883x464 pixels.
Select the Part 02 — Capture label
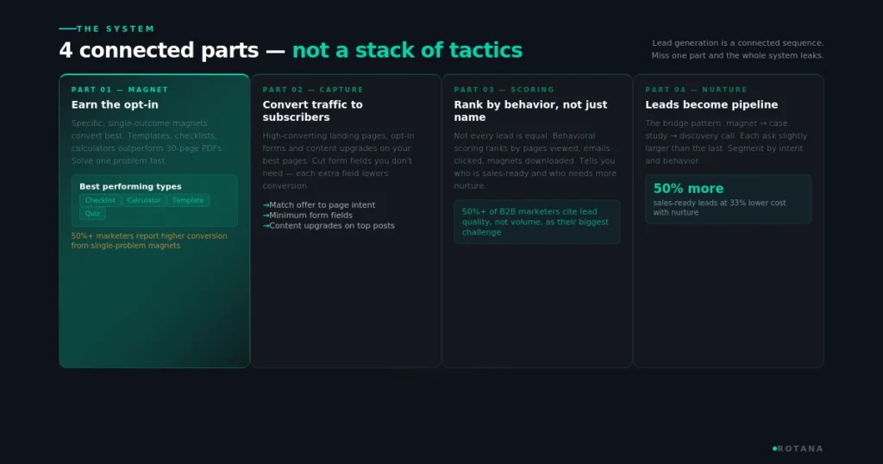click(x=313, y=90)
